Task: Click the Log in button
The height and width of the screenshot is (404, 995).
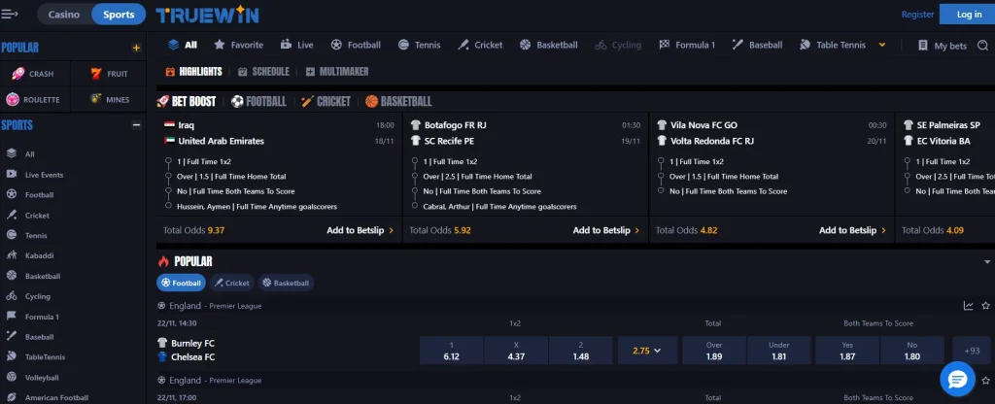Action: point(968,14)
